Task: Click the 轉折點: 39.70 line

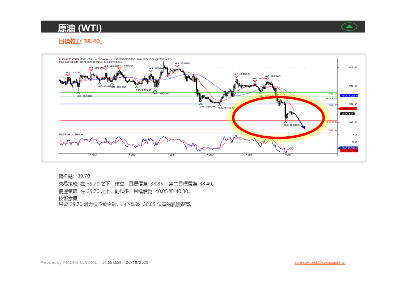Action: click(74, 176)
